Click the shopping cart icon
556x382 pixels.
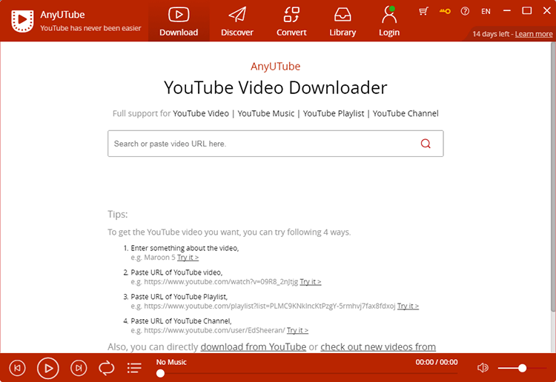(423, 11)
